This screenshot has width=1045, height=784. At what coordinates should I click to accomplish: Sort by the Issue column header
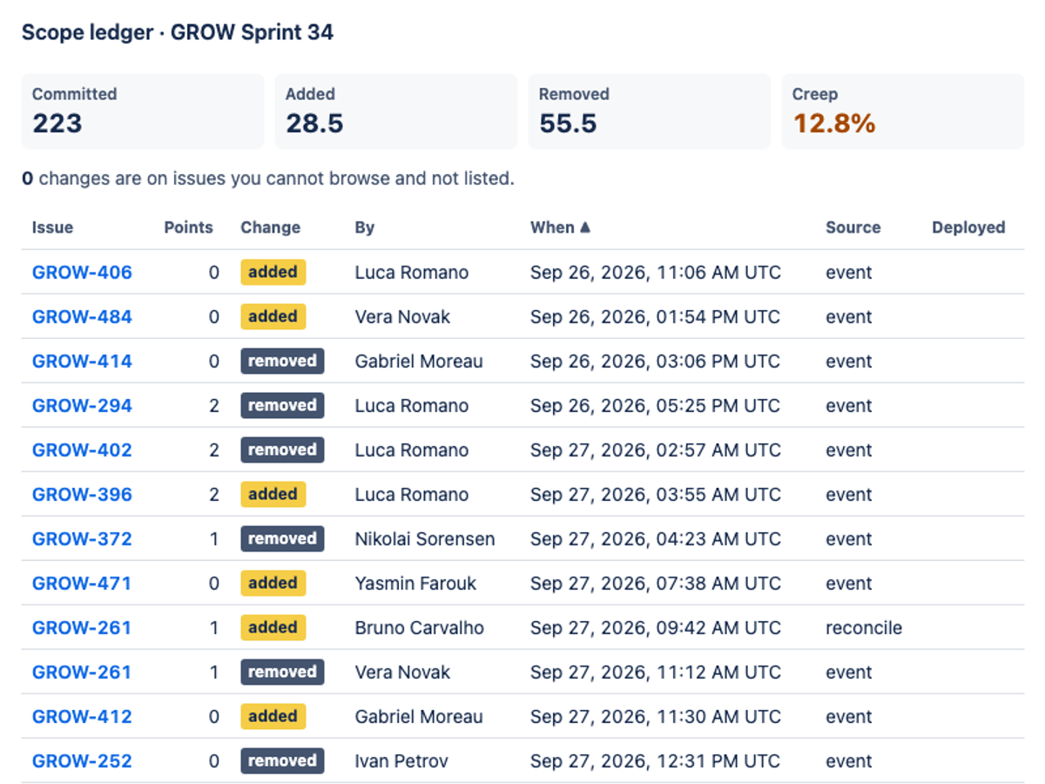53,227
